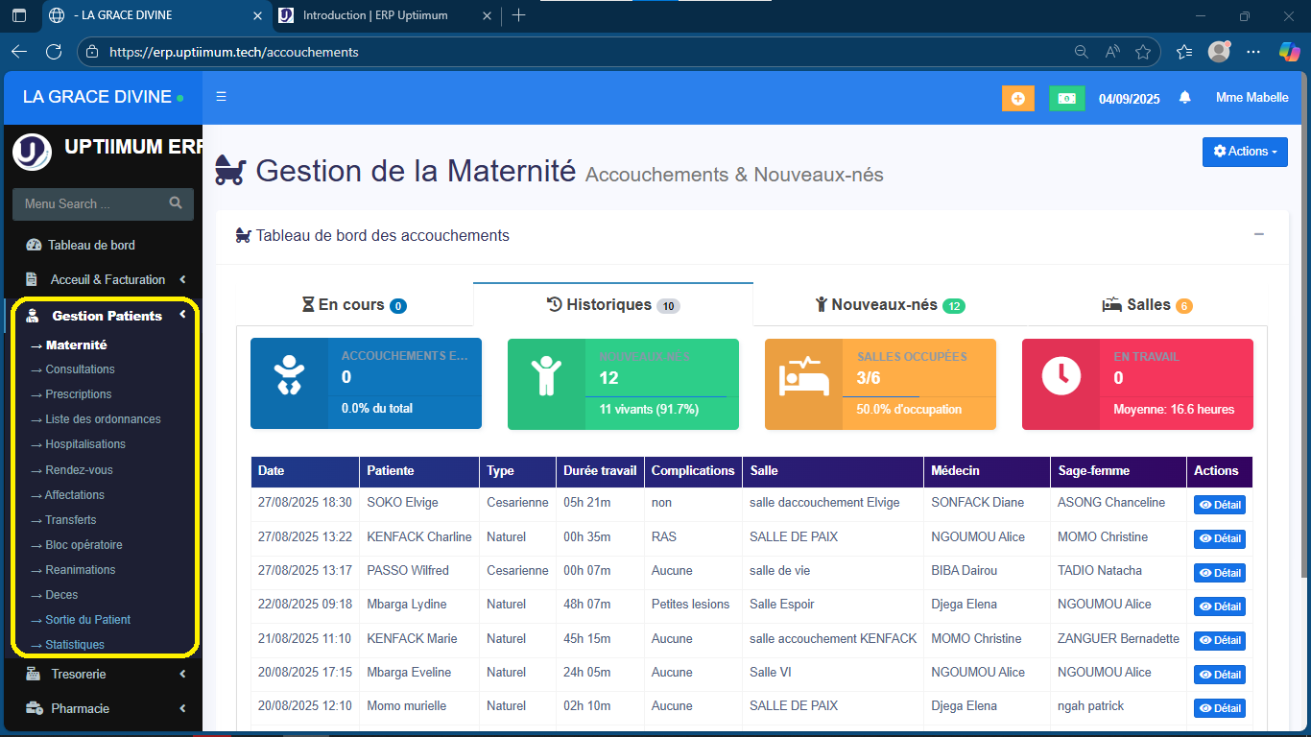Open Consultations in the sidebar
The height and width of the screenshot is (737, 1311).
[x=80, y=369]
